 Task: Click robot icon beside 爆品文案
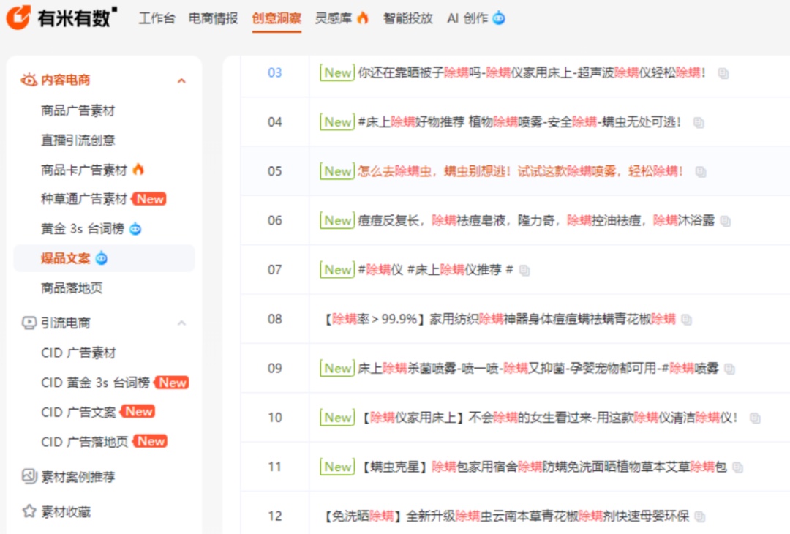[x=101, y=258]
